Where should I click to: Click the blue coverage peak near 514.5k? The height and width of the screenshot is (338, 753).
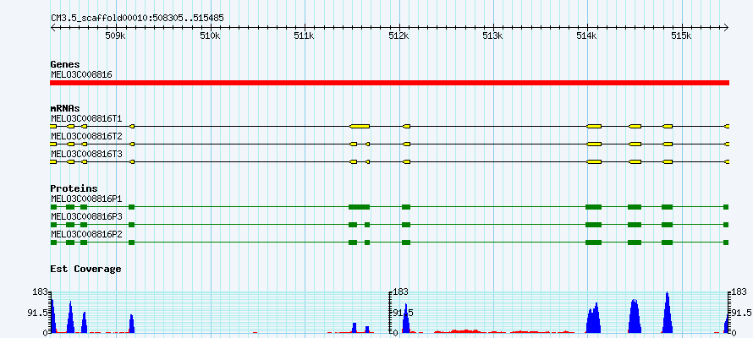(635, 316)
